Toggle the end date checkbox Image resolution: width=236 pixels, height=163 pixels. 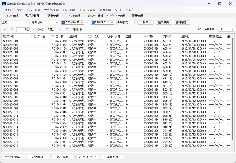[93, 22]
